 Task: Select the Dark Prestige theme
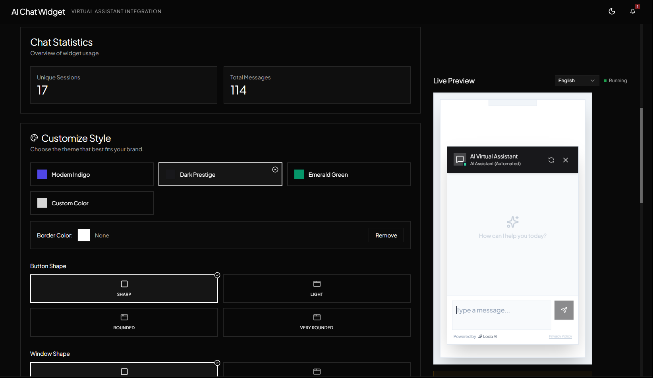[x=220, y=174]
